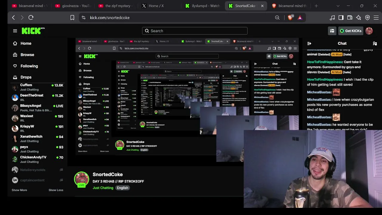Viewport: 382px width, 215px height.
Task: Click the stream title 'DAY 3 REHAB // RIP STROKEOFF'
Action: [118, 181]
